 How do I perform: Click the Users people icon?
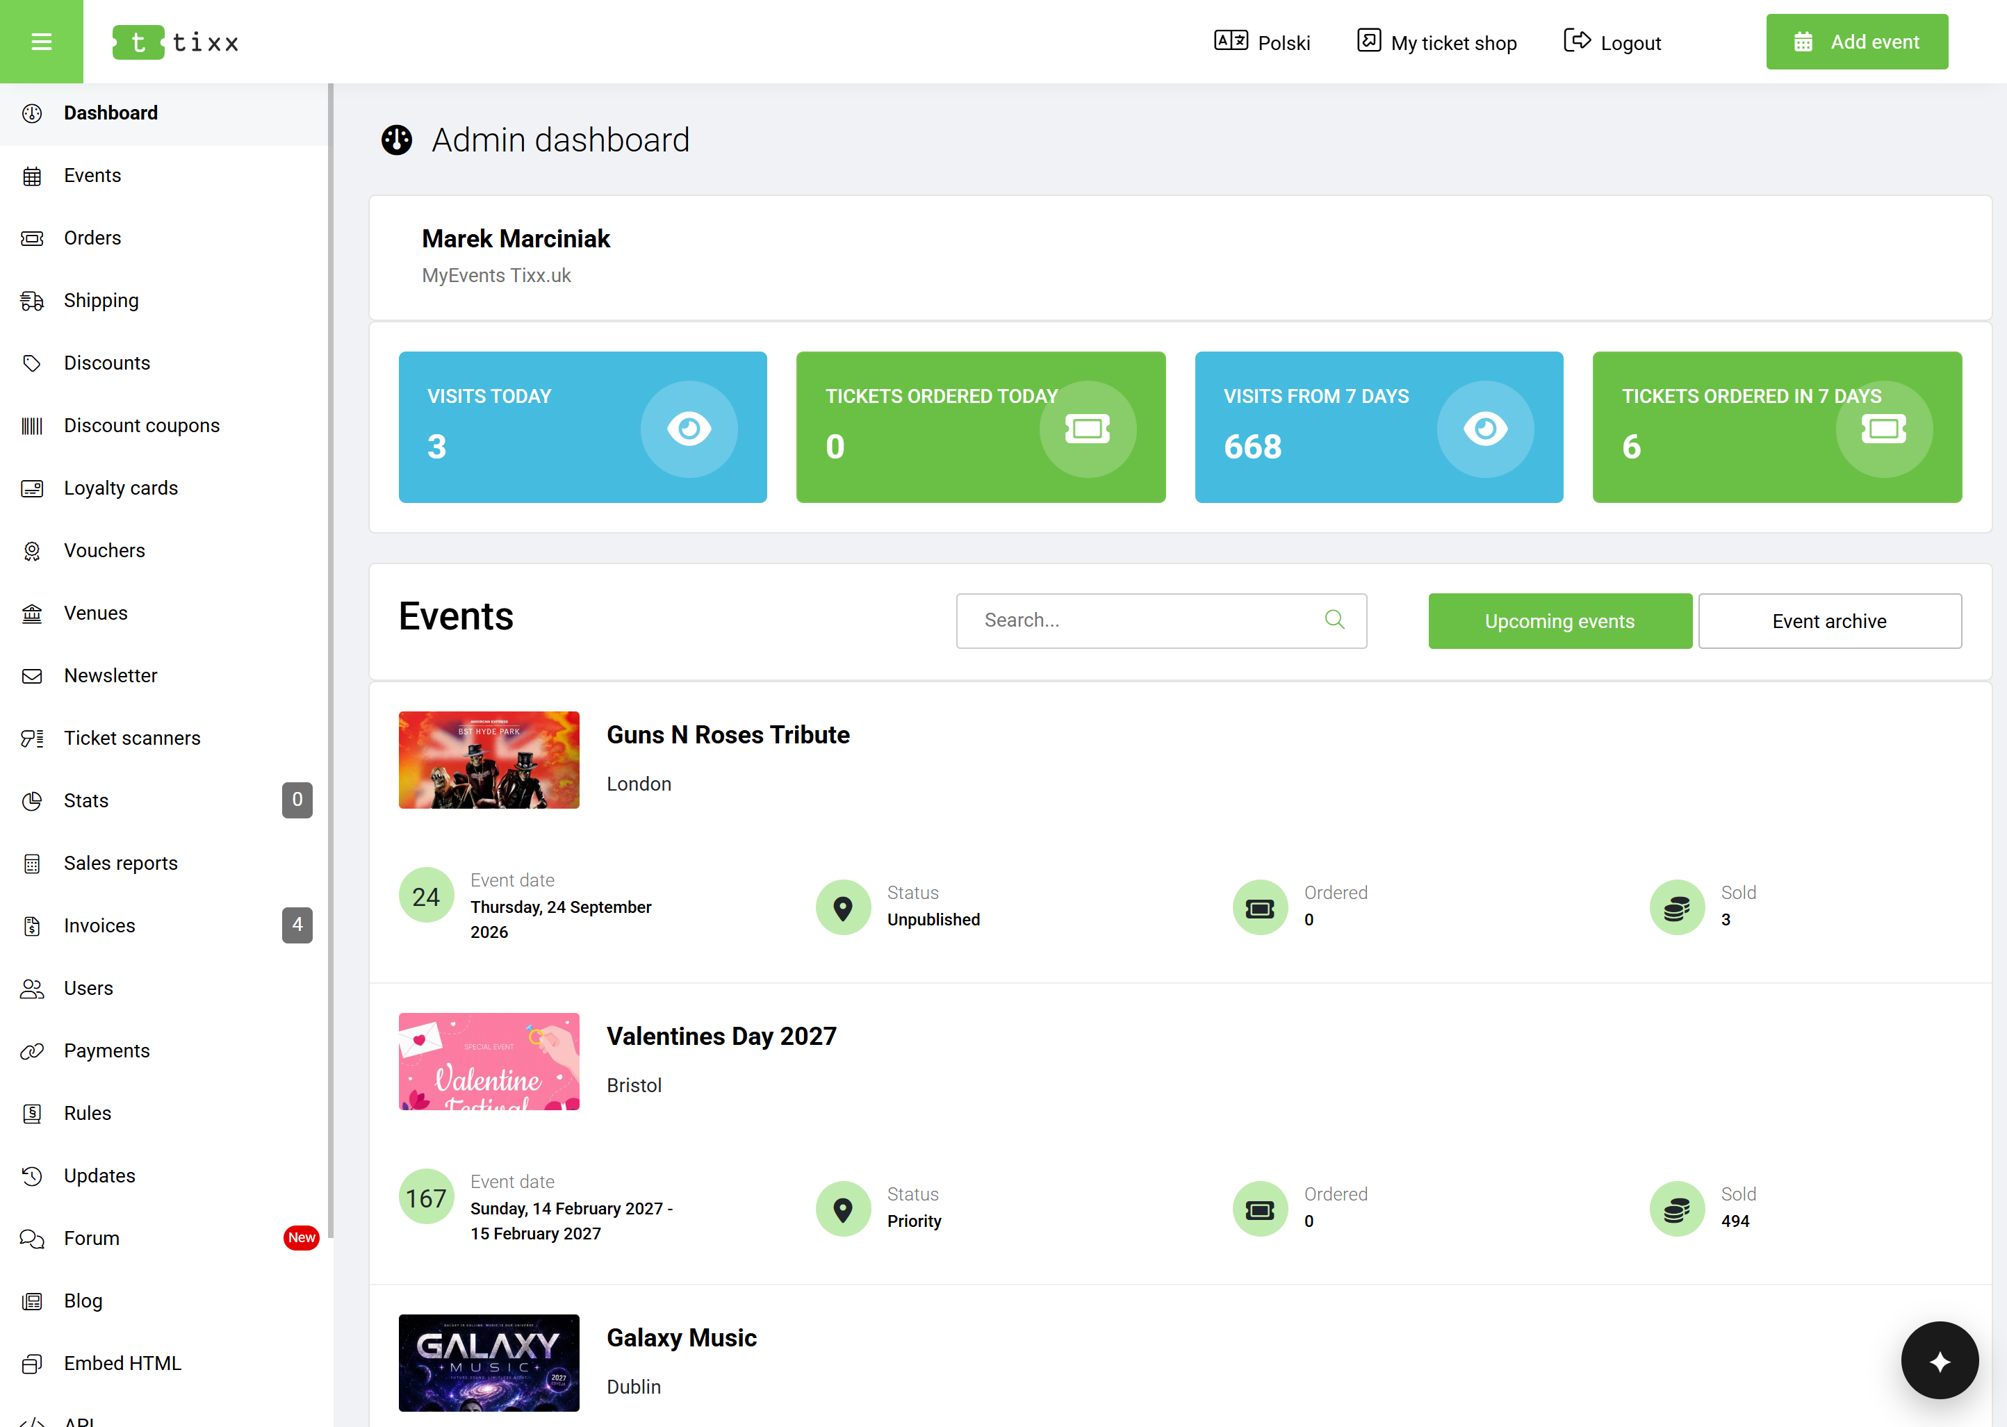pos(33,989)
